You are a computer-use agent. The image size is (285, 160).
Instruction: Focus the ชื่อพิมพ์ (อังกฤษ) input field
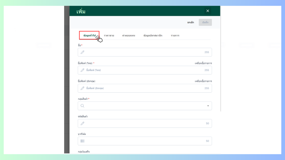[x=145, y=88]
